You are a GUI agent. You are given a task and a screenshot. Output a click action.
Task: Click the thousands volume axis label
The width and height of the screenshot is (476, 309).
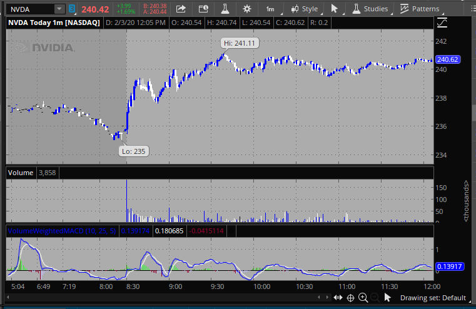click(466, 201)
